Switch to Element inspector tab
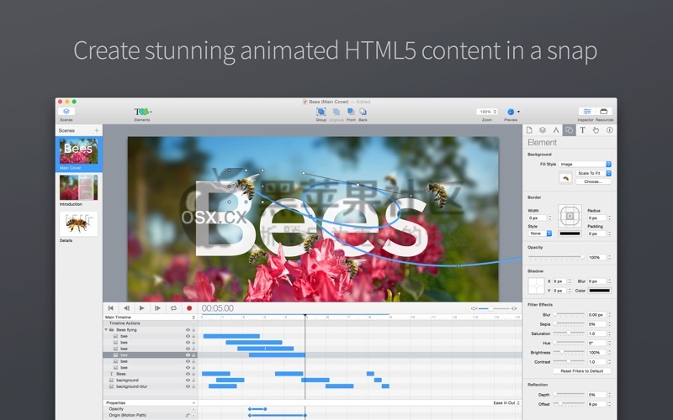Screen dimensions: 673x420 570,130
